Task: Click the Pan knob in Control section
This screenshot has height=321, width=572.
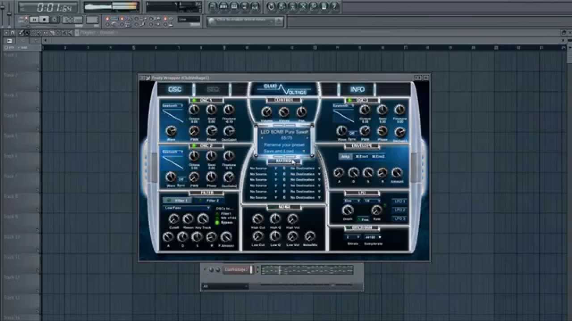Action: coord(302,112)
